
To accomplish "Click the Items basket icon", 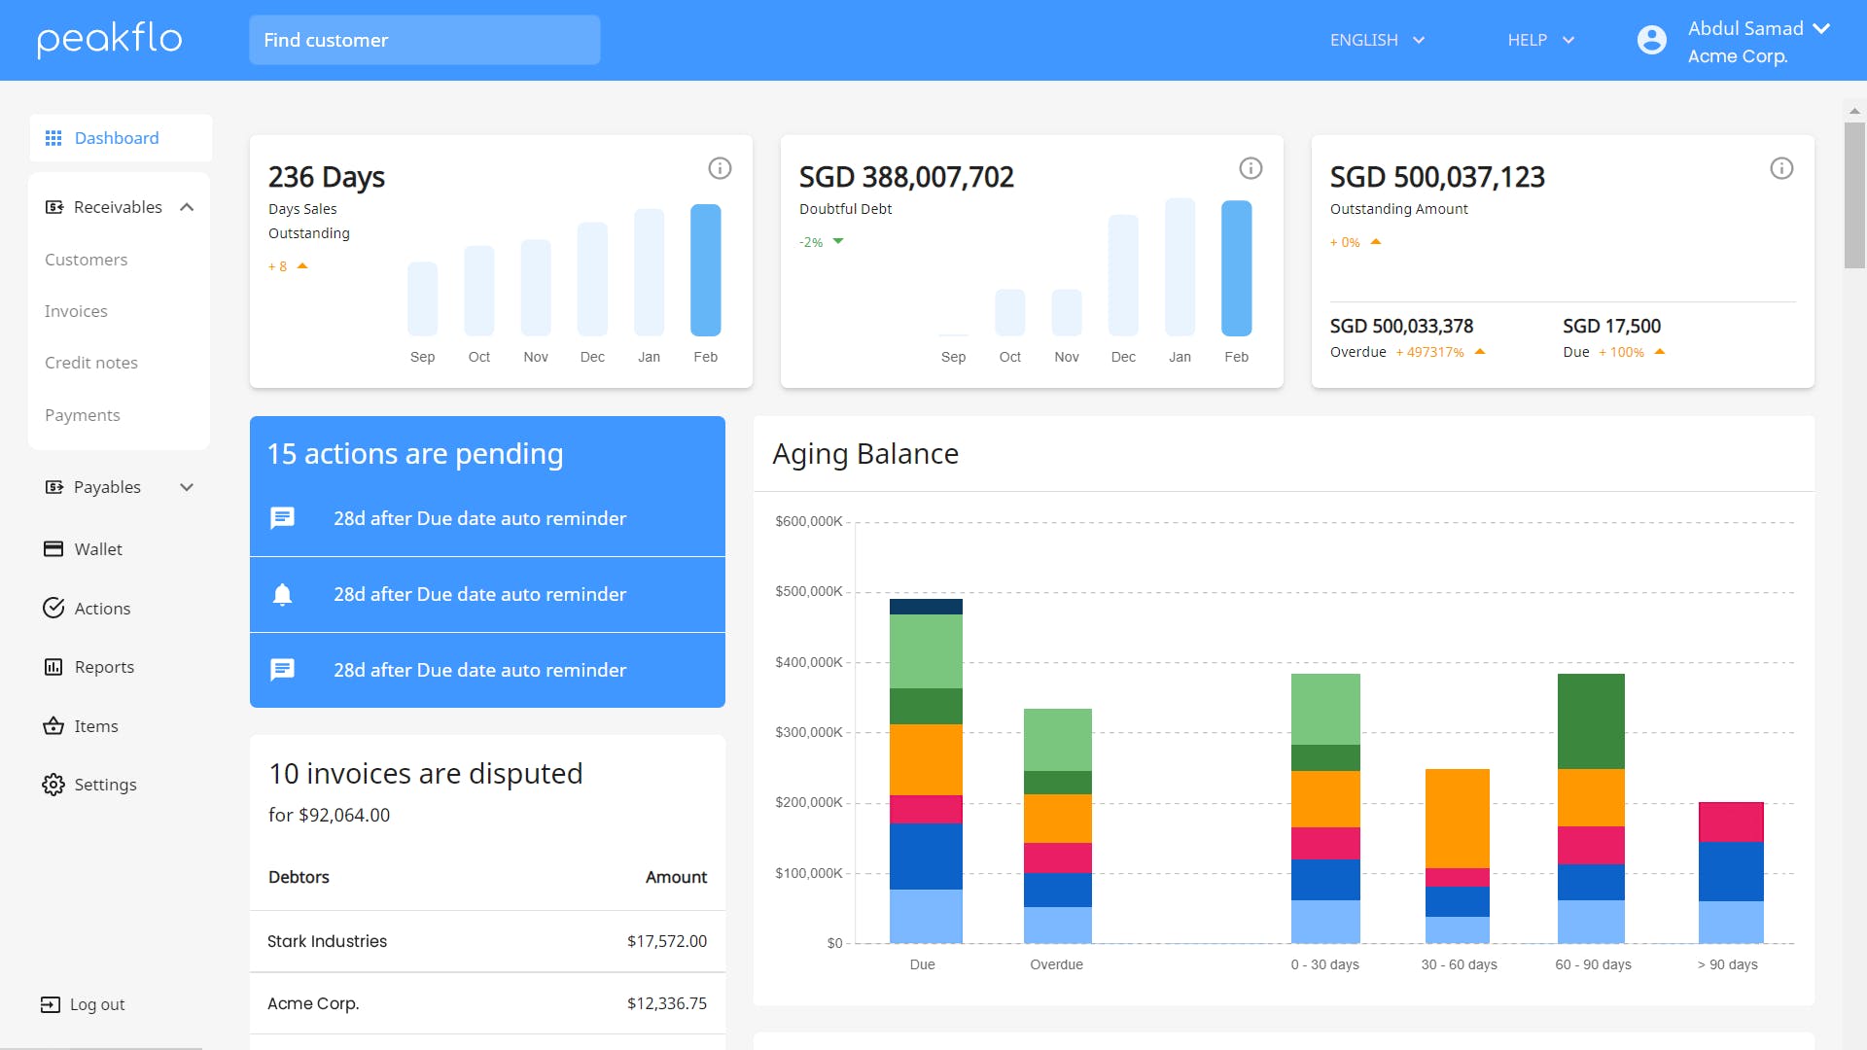I will click(53, 726).
